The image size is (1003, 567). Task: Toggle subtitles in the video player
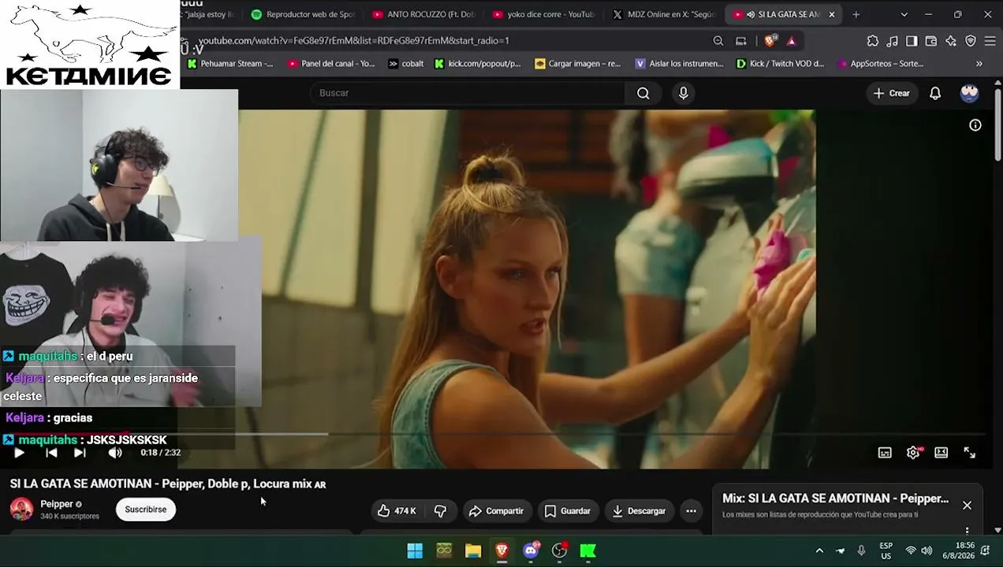coord(885,453)
